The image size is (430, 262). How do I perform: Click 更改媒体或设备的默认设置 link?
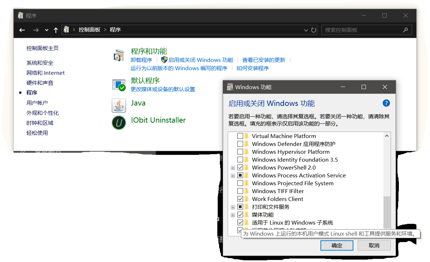[x=163, y=89]
